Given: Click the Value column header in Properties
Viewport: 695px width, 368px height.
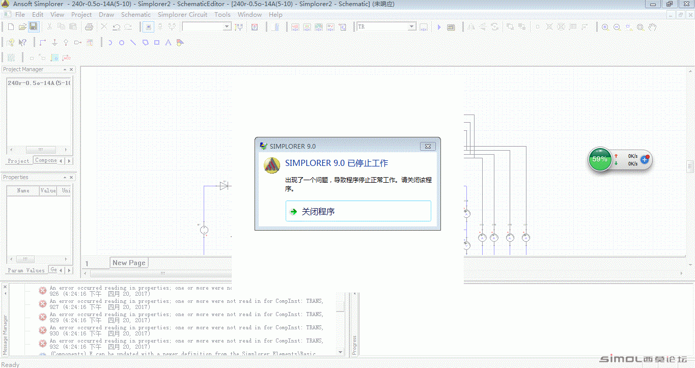Looking at the screenshot, I should pyautogui.click(x=48, y=191).
